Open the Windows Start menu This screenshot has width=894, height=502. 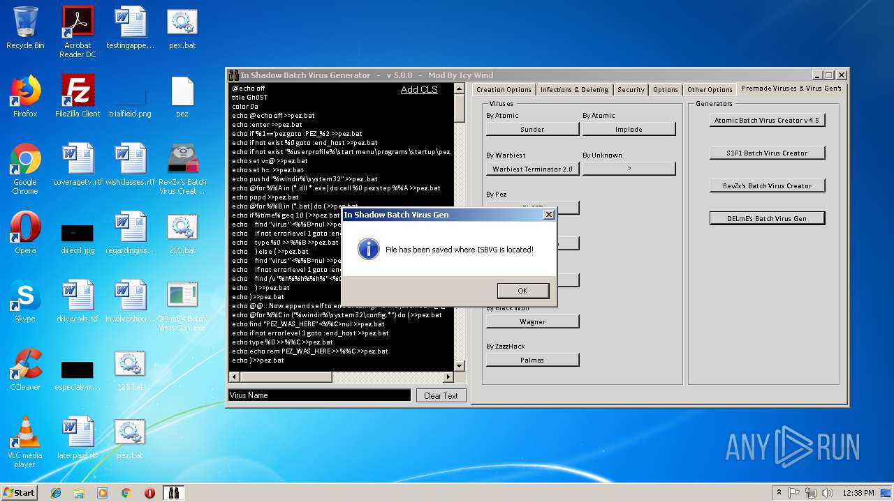click(x=20, y=492)
